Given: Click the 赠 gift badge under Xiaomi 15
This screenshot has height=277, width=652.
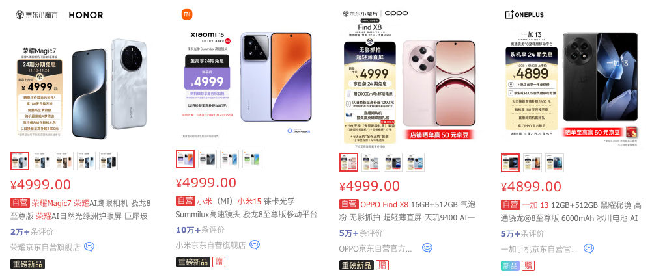Looking at the screenshot, I should [x=219, y=262].
